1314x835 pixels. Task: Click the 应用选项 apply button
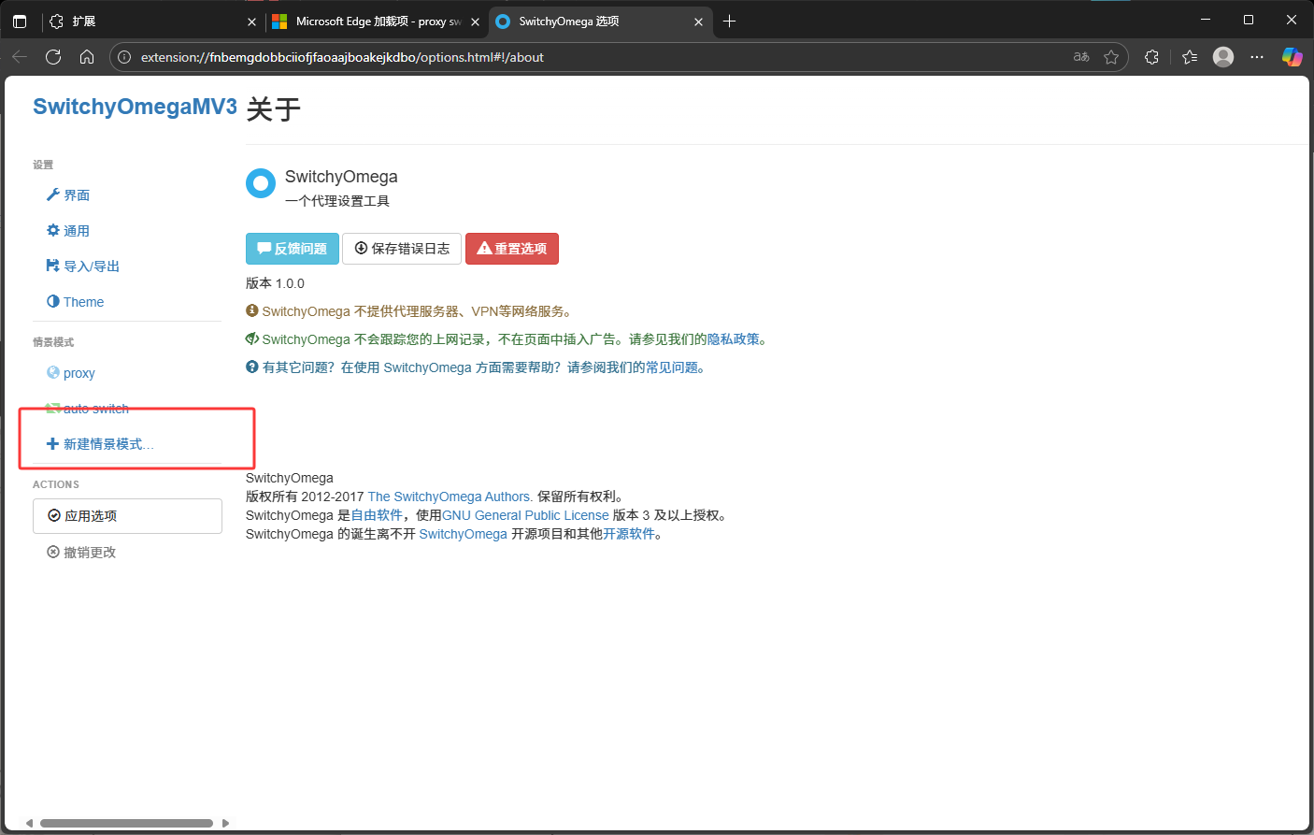tap(127, 516)
